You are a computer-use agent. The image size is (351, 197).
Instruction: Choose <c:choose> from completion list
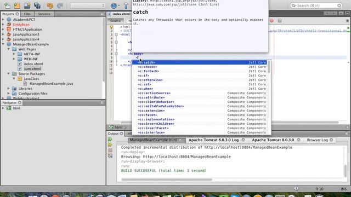pyautogui.click(x=199, y=67)
